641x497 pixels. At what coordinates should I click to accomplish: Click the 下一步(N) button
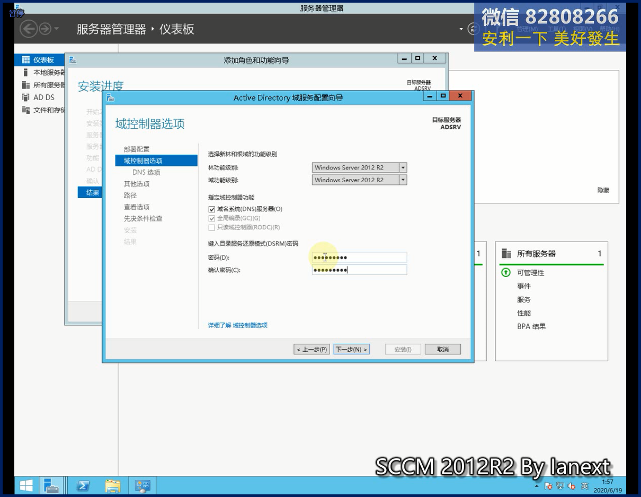pos(351,349)
